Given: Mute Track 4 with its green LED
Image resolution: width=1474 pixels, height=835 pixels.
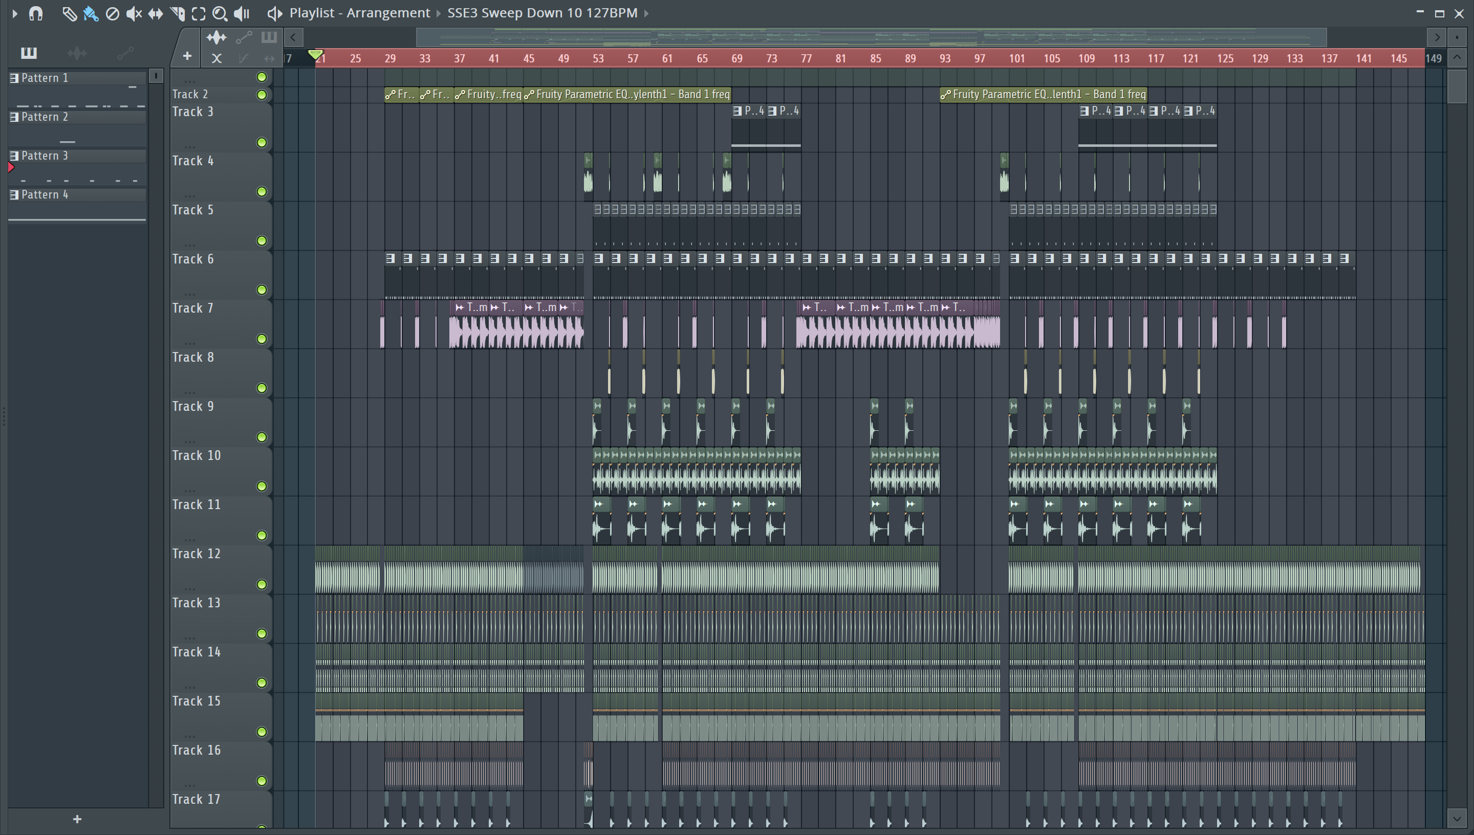Looking at the screenshot, I should coord(262,191).
